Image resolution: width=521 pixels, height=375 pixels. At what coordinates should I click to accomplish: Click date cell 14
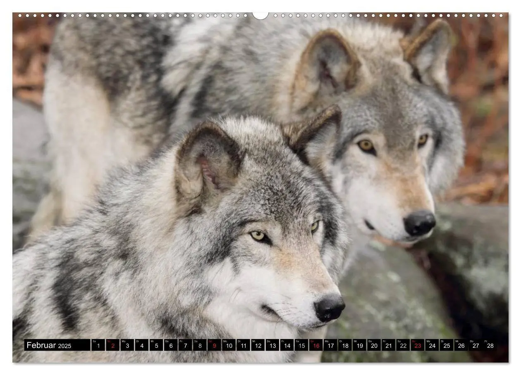point(287,345)
